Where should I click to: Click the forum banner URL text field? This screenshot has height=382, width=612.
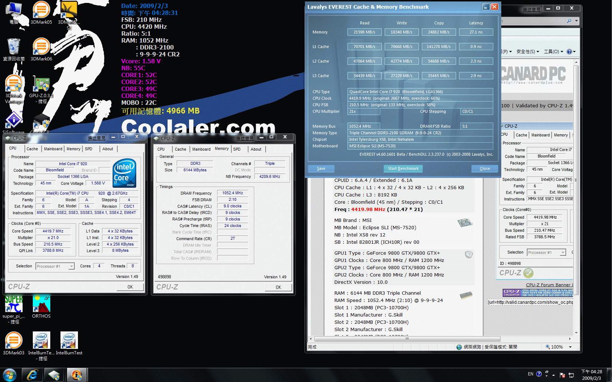click(530, 302)
